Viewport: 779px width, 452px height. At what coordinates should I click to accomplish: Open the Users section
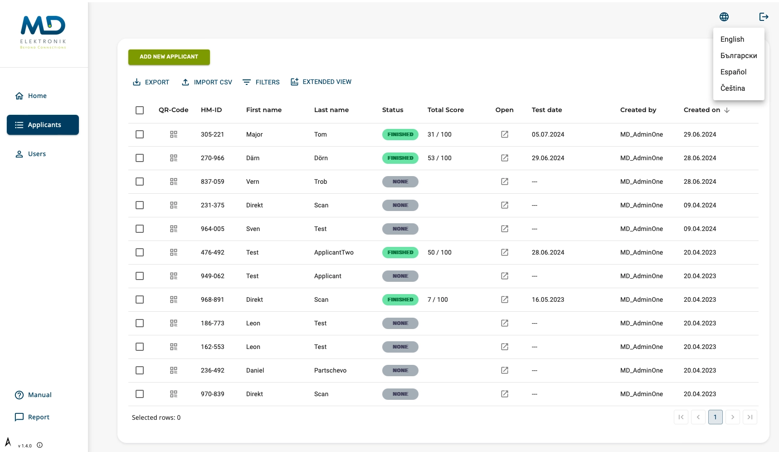(x=43, y=154)
